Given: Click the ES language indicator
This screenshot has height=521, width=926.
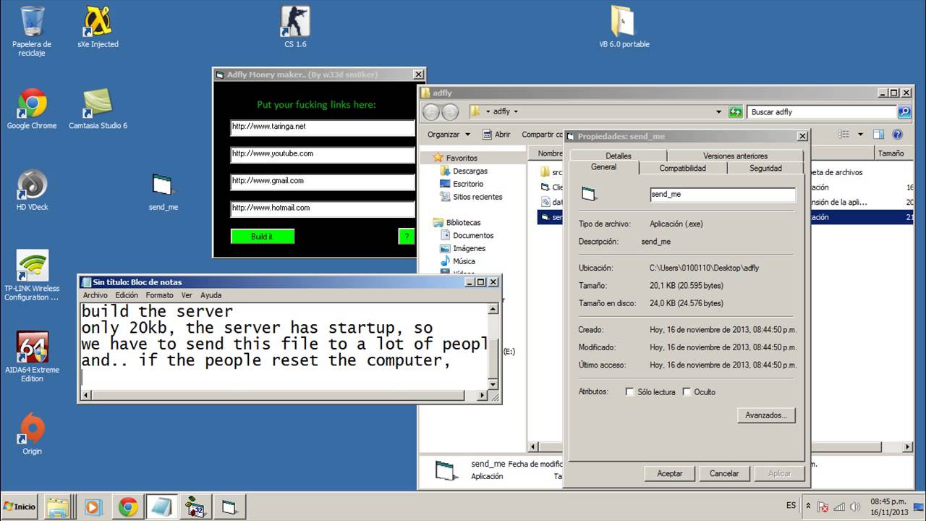Looking at the screenshot, I should [x=791, y=506].
